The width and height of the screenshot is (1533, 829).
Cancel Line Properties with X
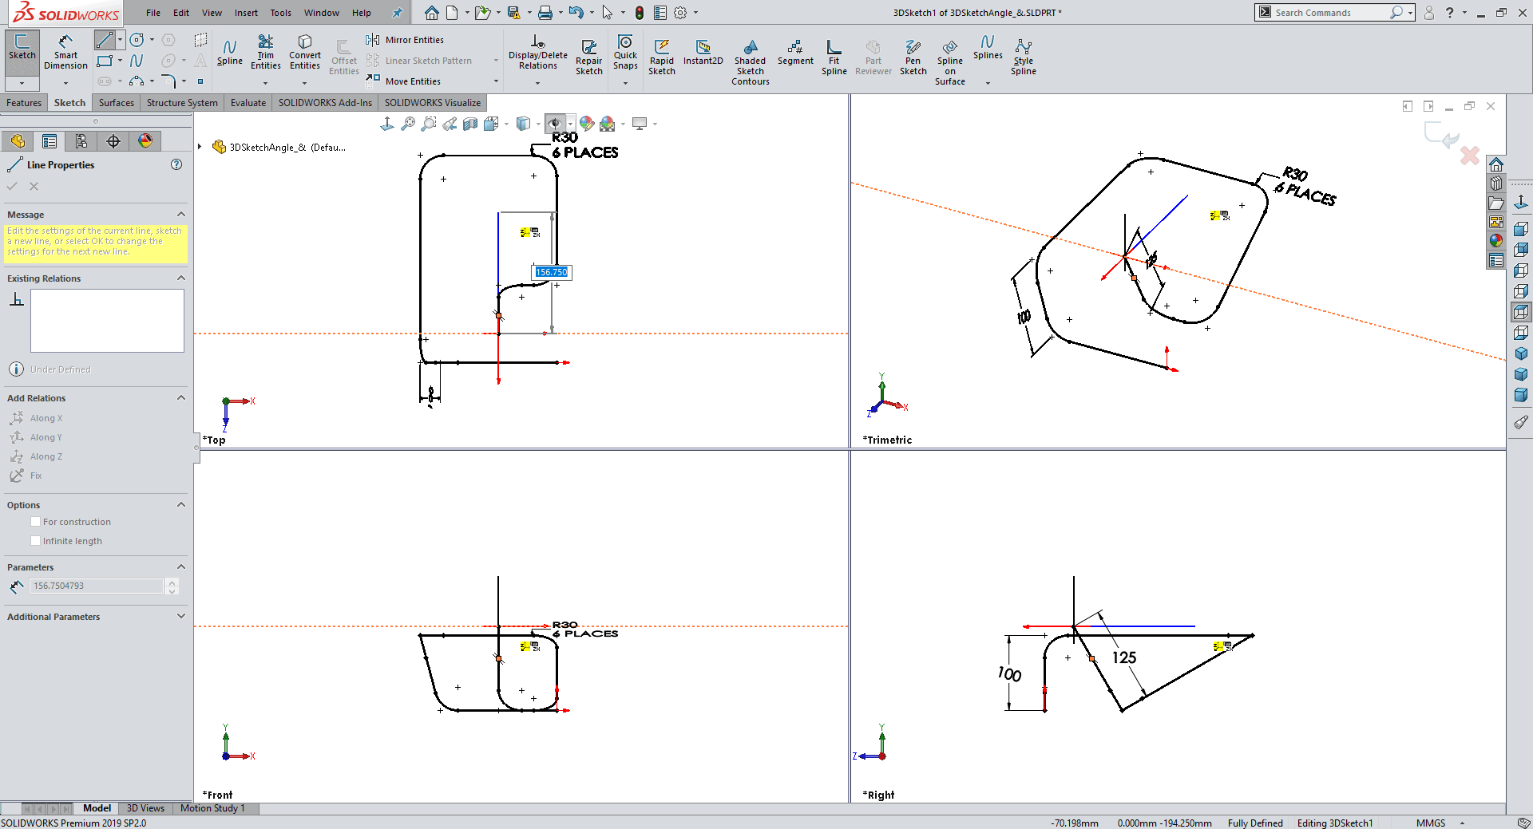point(34,186)
